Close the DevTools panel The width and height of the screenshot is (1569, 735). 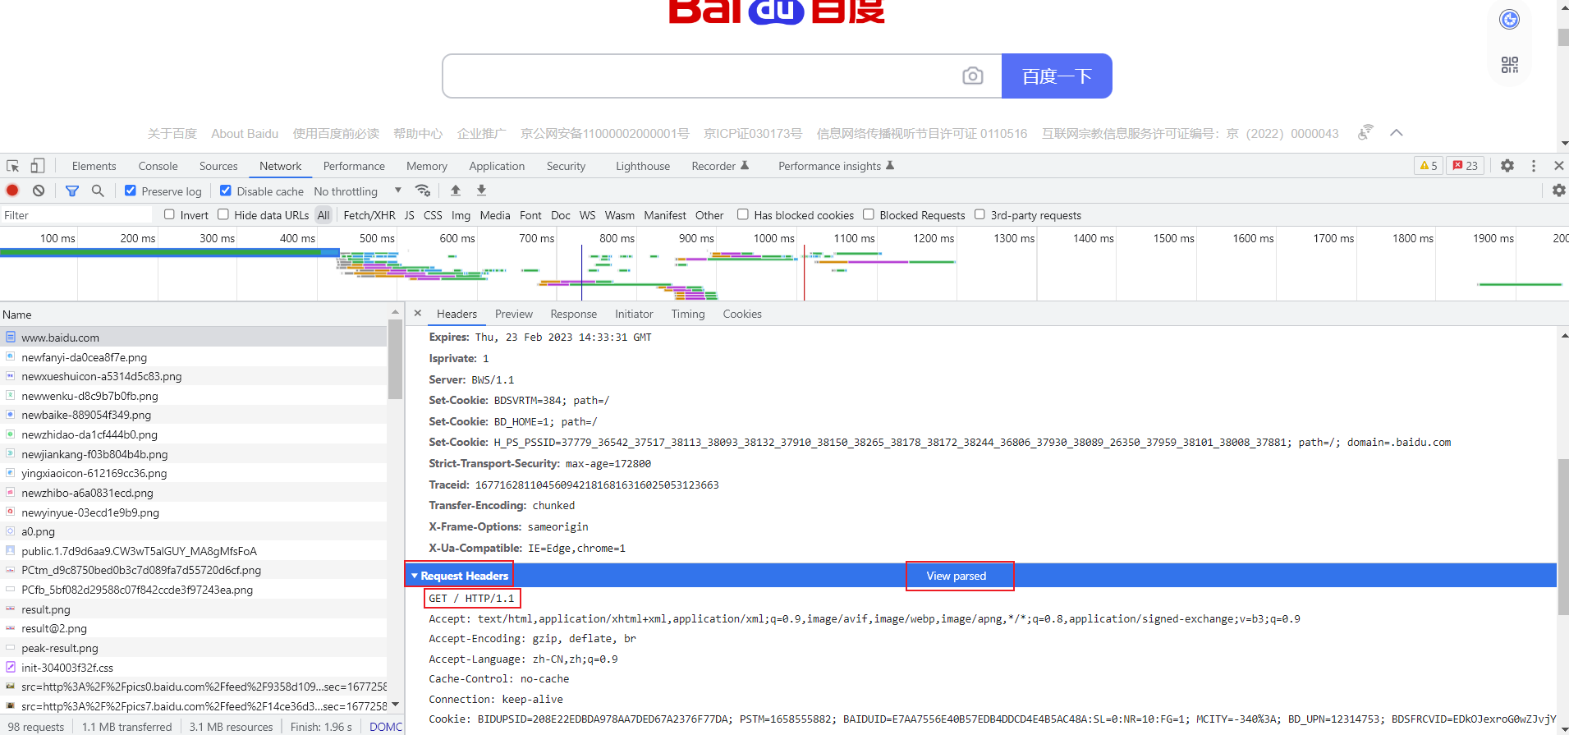point(1559,166)
